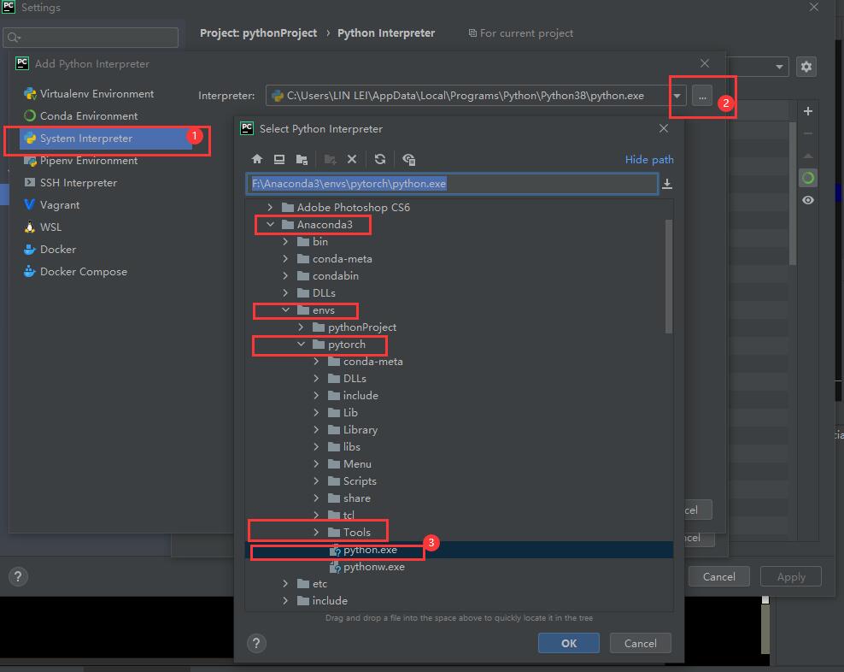The width and height of the screenshot is (844, 672).
Task: Expand the pythonProject folder
Action: (301, 327)
